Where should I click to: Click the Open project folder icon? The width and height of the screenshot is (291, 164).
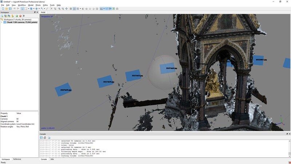(7, 8)
